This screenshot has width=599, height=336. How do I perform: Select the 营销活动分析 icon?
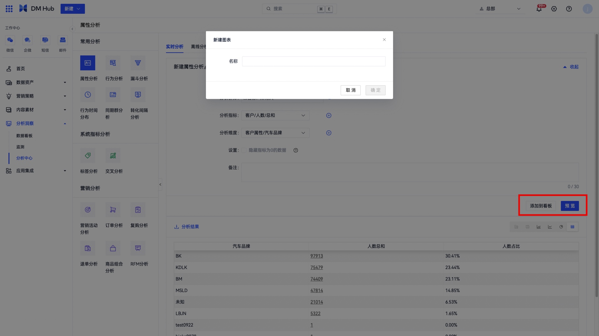click(88, 210)
